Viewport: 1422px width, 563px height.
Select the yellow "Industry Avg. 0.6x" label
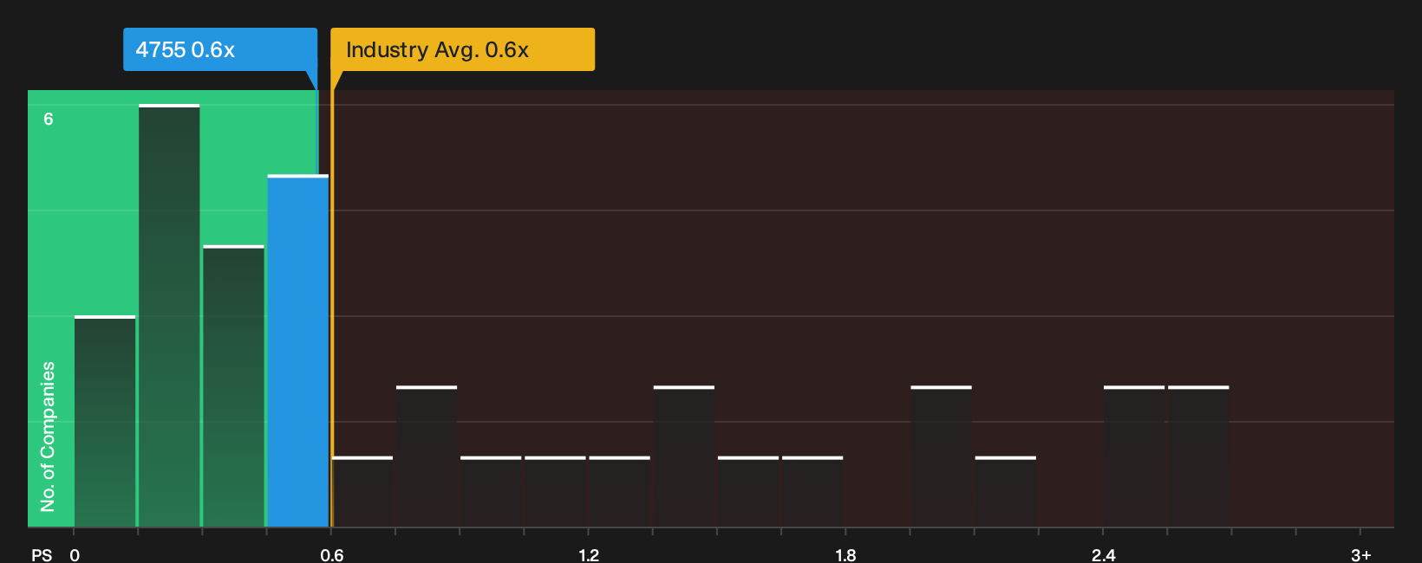(x=463, y=49)
